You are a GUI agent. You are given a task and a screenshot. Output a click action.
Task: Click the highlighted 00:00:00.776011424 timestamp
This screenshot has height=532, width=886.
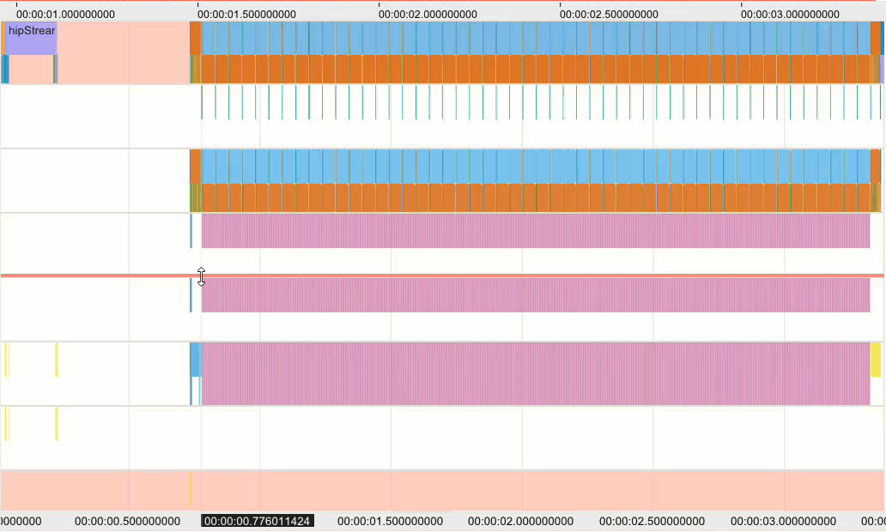tap(258, 521)
